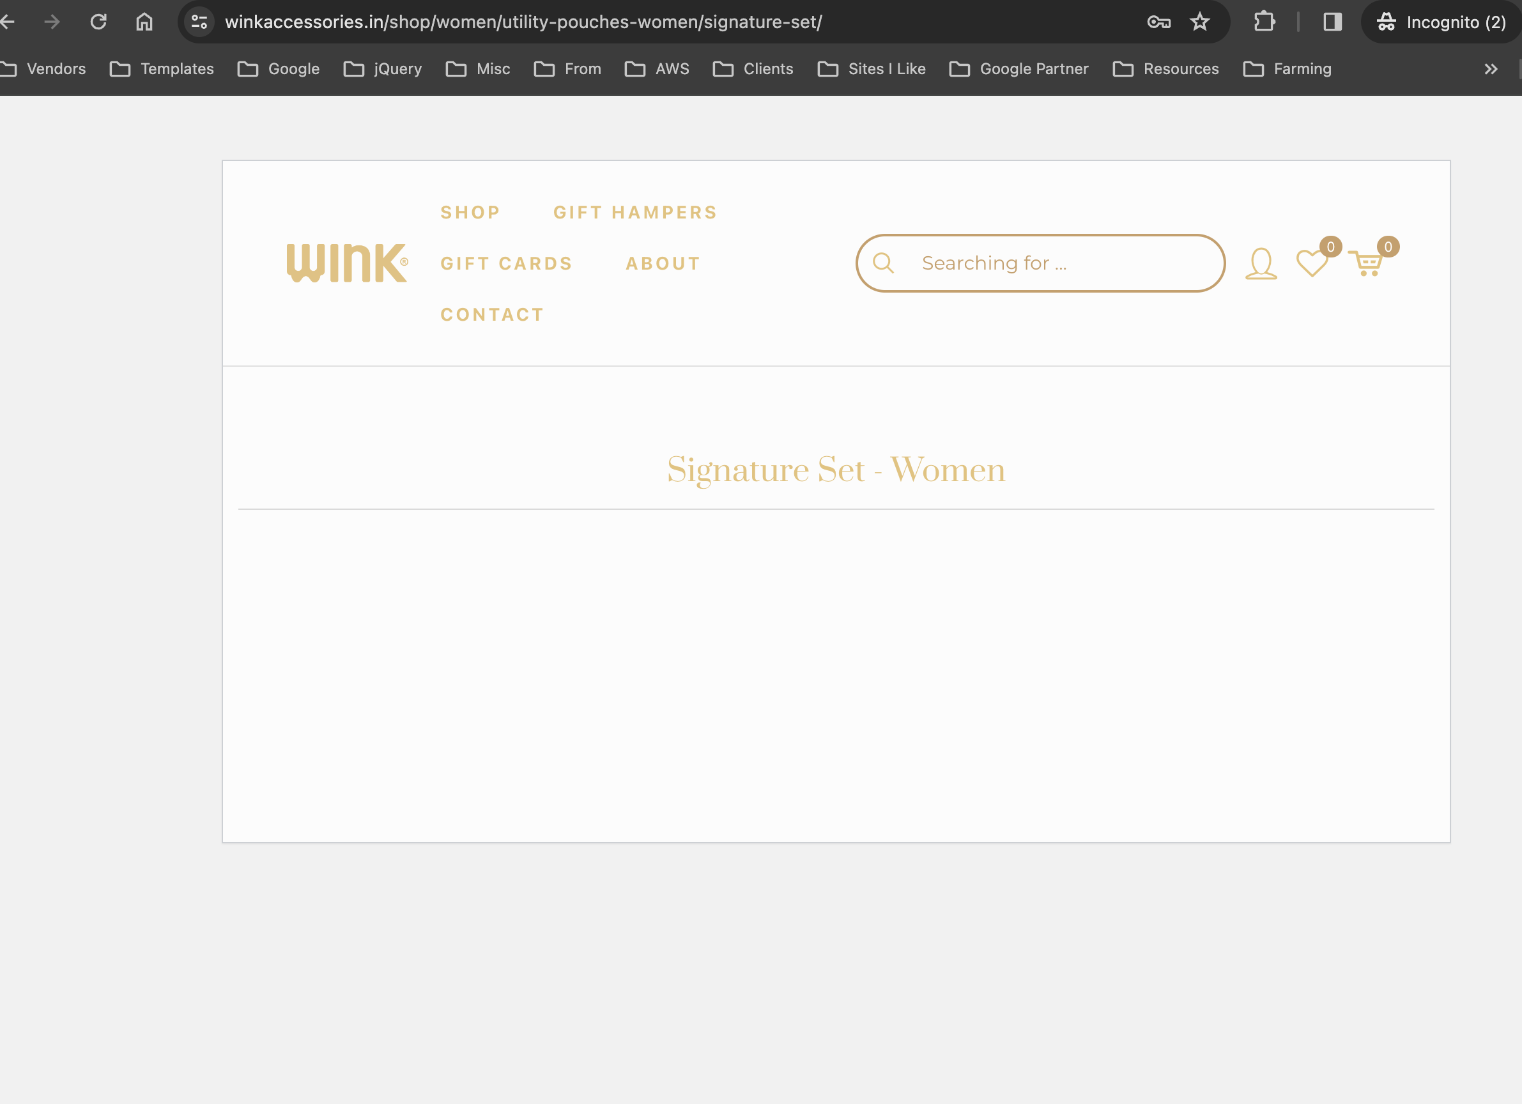This screenshot has width=1522, height=1104.
Task: Open the Google bookmark folder
Action: click(x=279, y=69)
